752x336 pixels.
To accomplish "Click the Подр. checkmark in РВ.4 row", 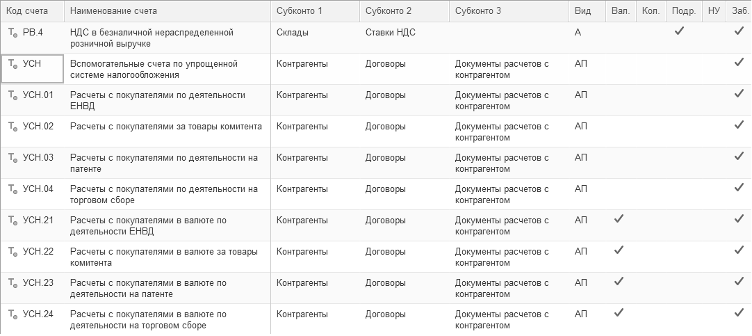I will click(x=680, y=31).
